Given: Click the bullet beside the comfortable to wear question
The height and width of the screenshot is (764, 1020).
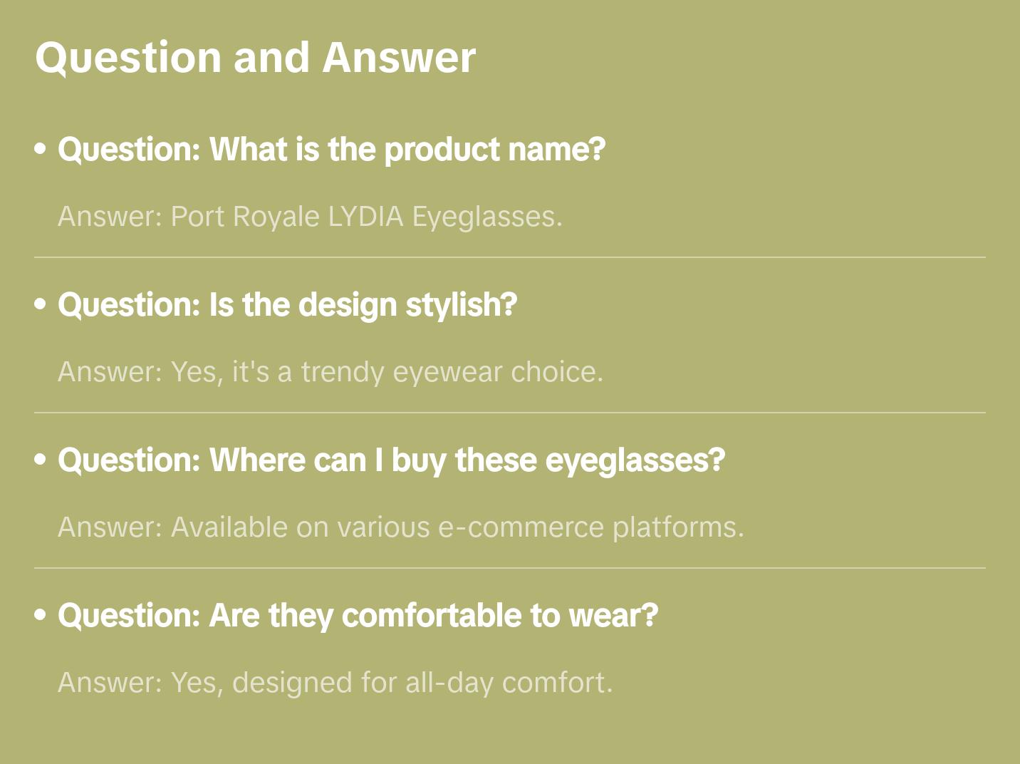Looking at the screenshot, I should click(x=41, y=615).
